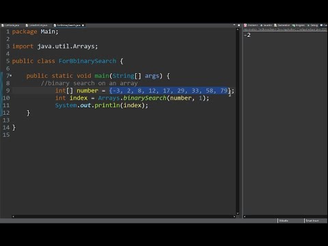Click the console's horizontal scrollbar
Screen dimensions: 328x246
(x=286, y=217)
